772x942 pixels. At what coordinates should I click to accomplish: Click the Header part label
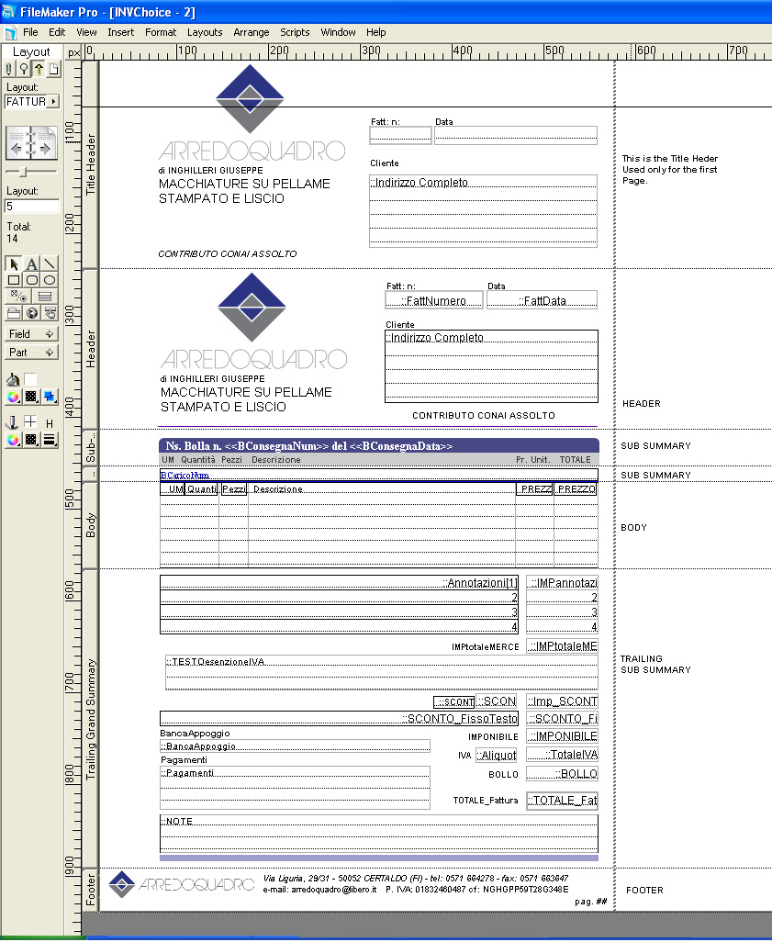(90, 349)
